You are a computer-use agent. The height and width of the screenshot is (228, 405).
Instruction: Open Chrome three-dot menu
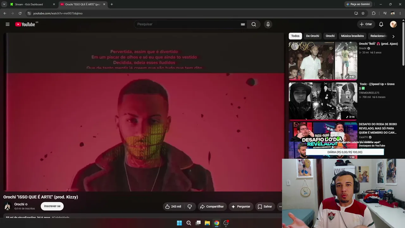401,13
